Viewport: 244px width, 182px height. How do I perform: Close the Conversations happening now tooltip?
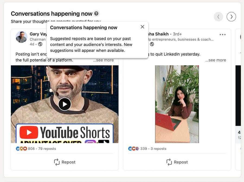pyautogui.click(x=142, y=27)
